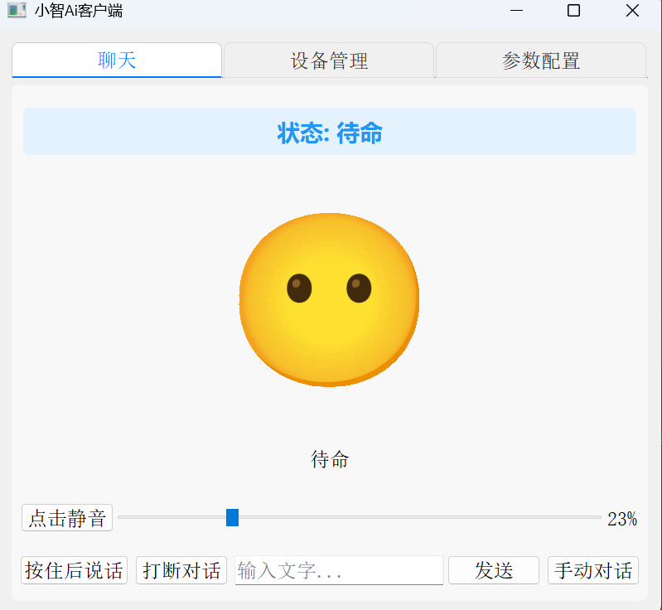Viewport: 662px width, 610px height.
Task: Close the 小智Ai客户端 window
Action: click(632, 11)
